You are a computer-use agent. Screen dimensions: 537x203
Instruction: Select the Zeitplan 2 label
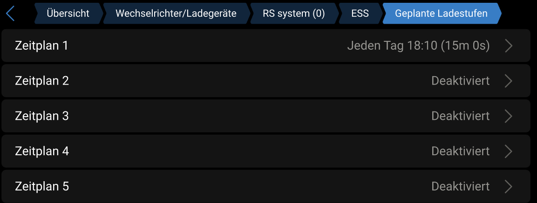click(x=42, y=81)
